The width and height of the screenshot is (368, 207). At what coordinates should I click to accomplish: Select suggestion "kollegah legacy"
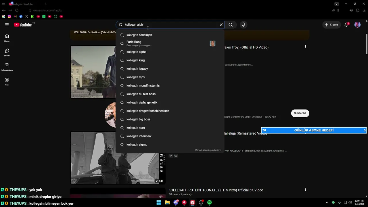tap(170, 69)
